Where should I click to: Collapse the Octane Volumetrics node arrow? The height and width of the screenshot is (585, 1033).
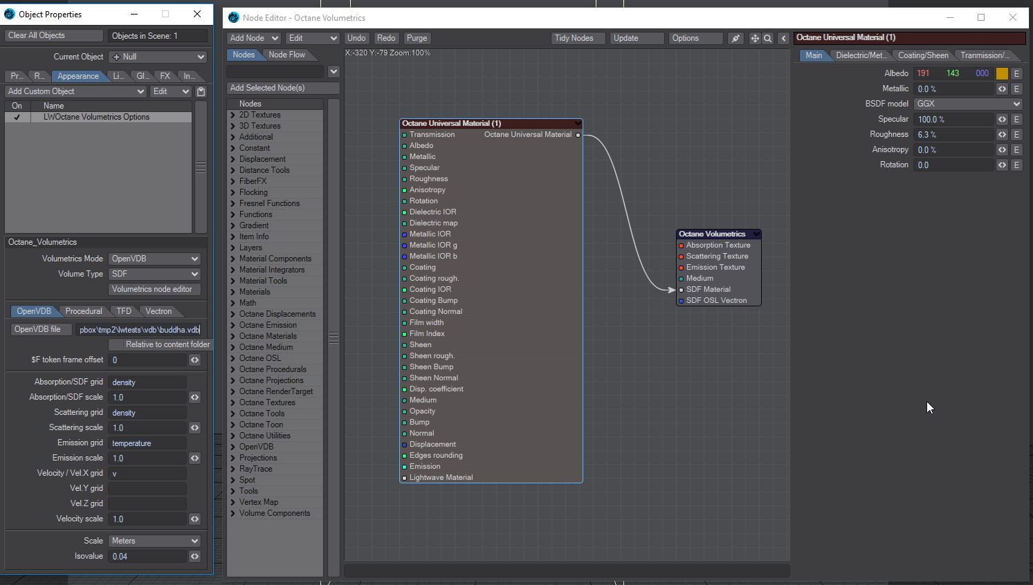pyautogui.click(x=756, y=234)
